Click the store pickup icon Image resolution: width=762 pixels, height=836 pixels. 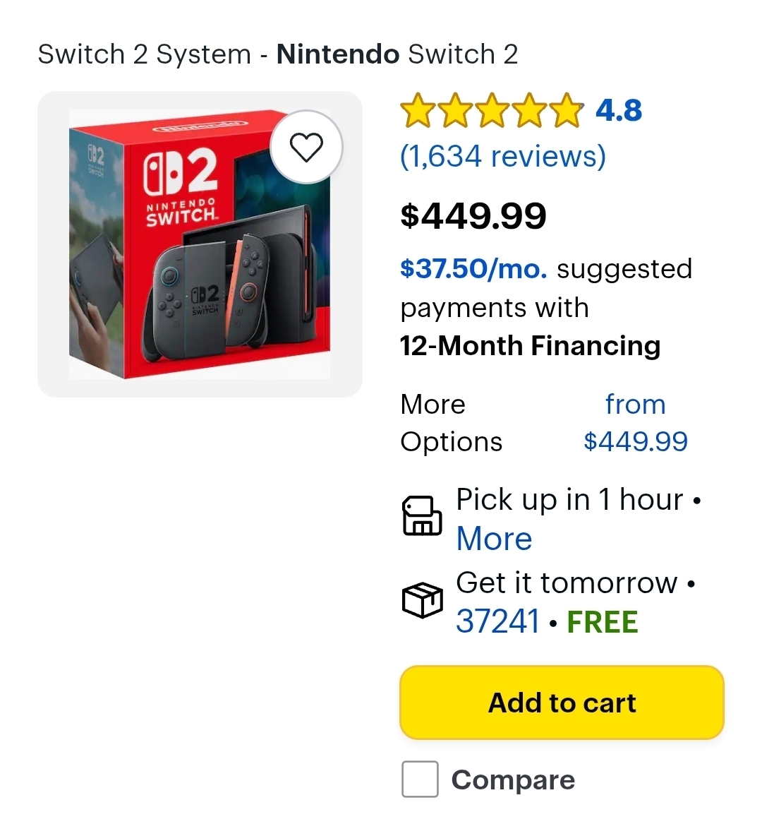422,516
